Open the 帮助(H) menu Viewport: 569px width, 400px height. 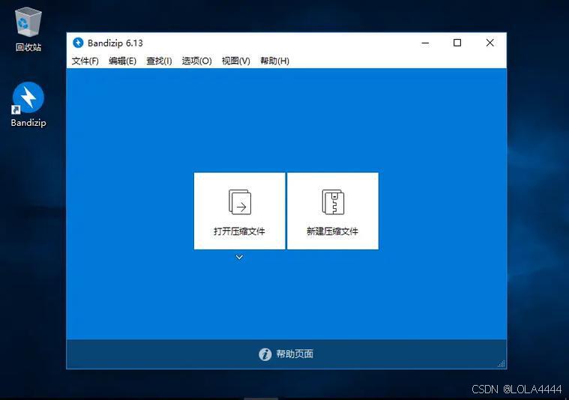pos(274,61)
